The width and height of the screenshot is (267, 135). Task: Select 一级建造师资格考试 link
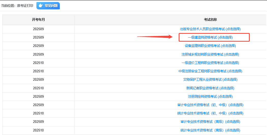tap(210, 37)
